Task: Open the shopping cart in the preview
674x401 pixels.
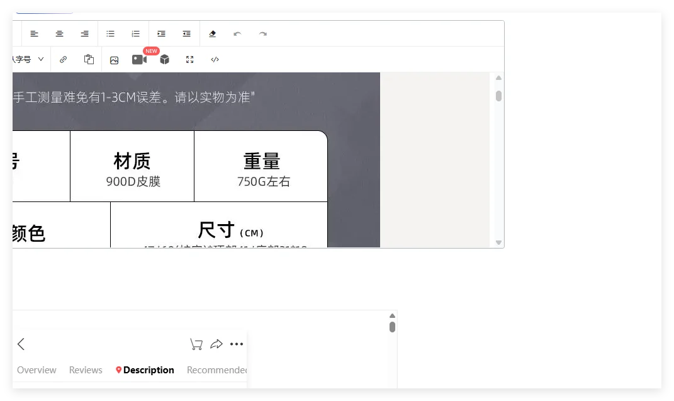Action: pyautogui.click(x=196, y=344)
